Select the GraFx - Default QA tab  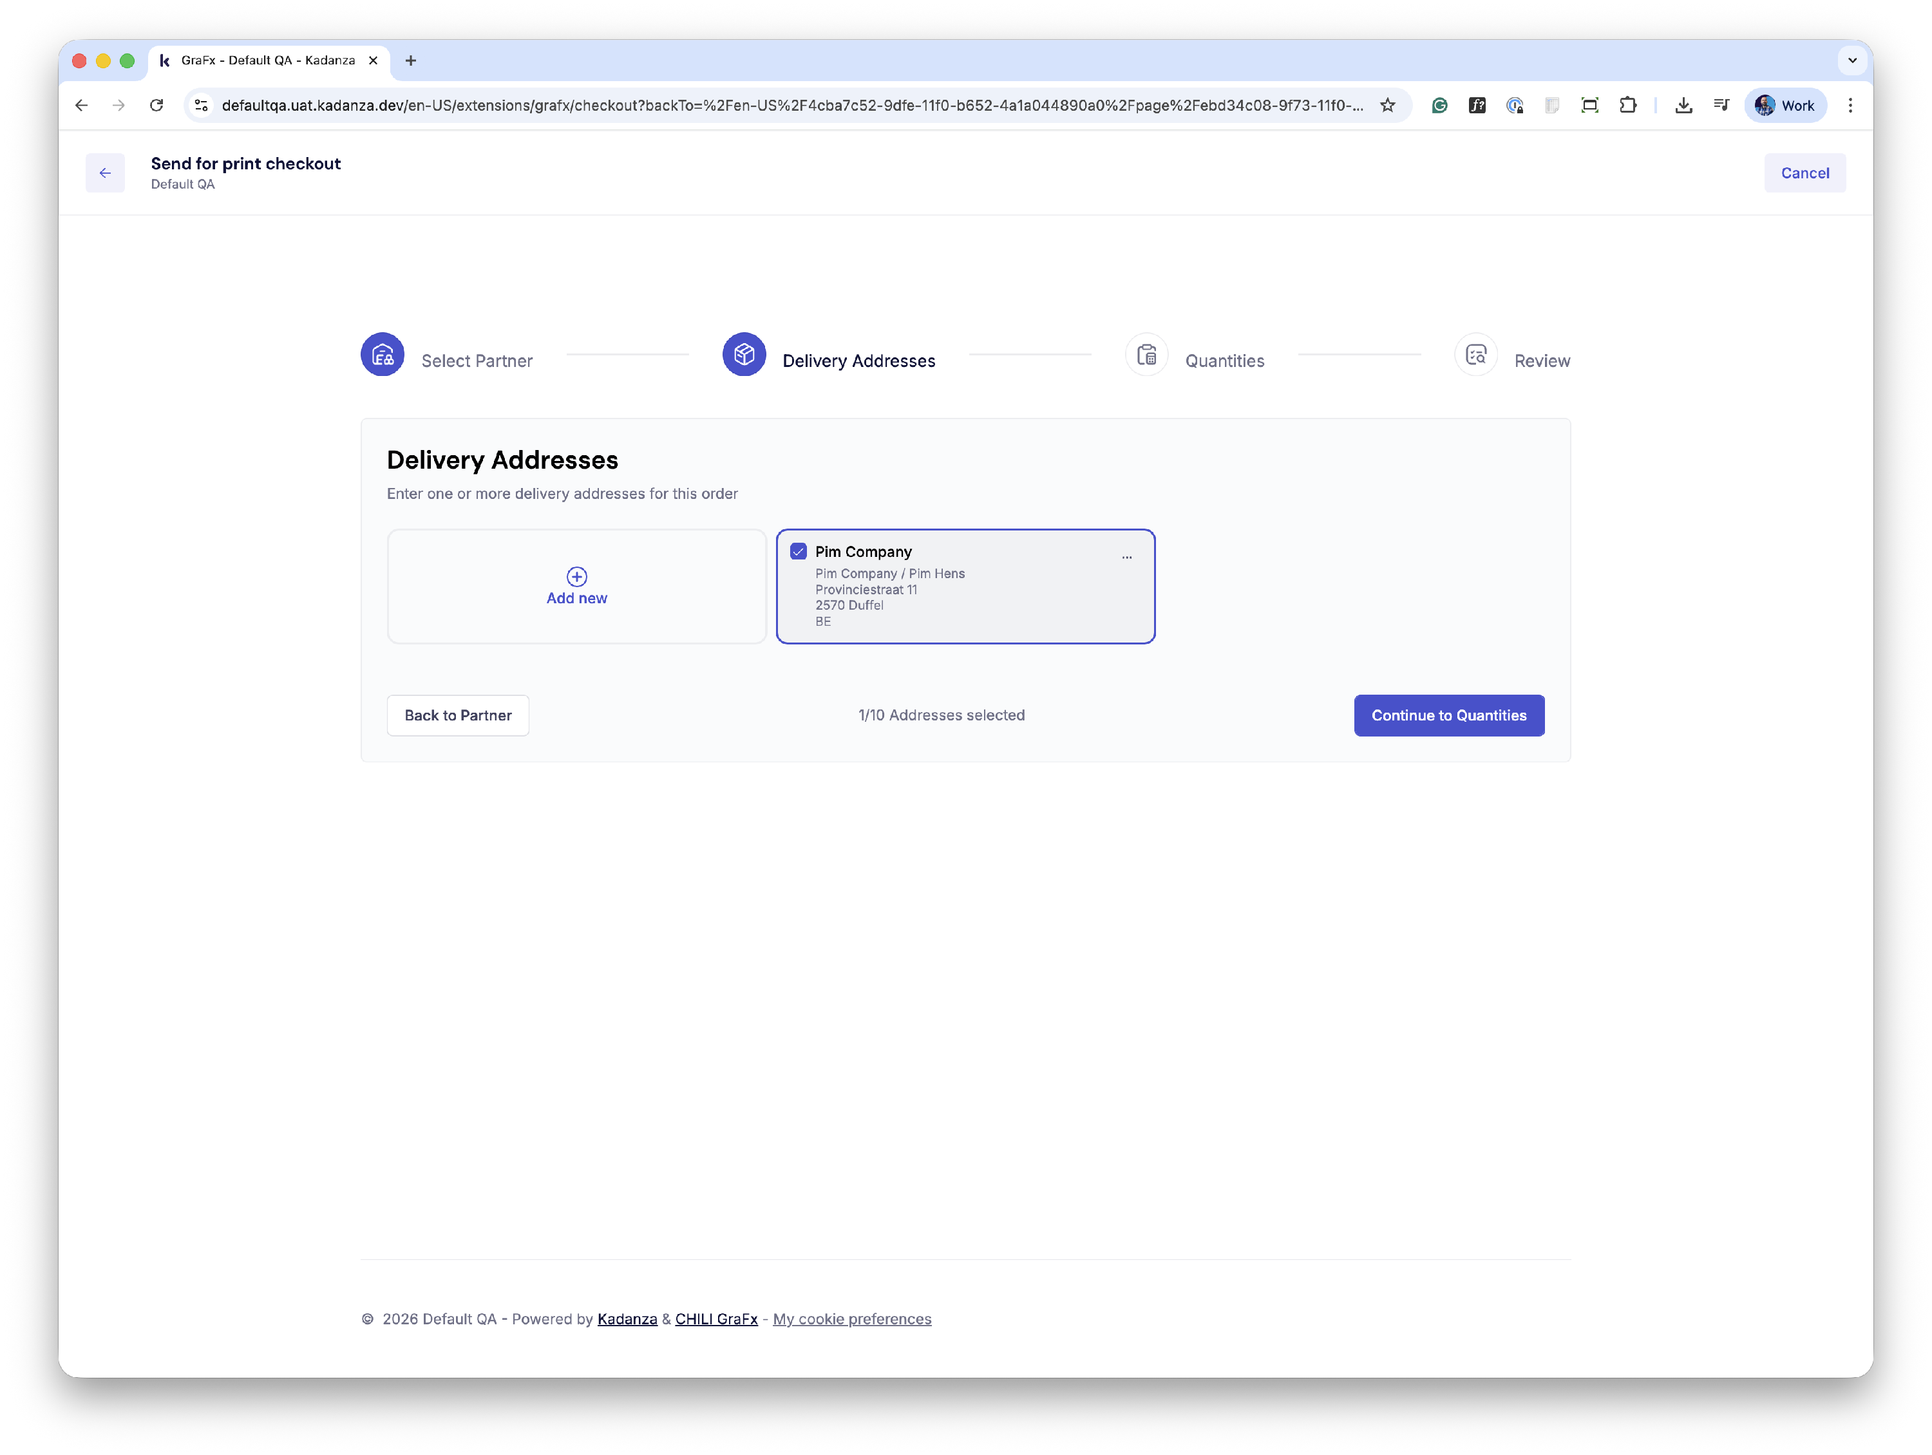pyautogui.click(x=267, y=61)
